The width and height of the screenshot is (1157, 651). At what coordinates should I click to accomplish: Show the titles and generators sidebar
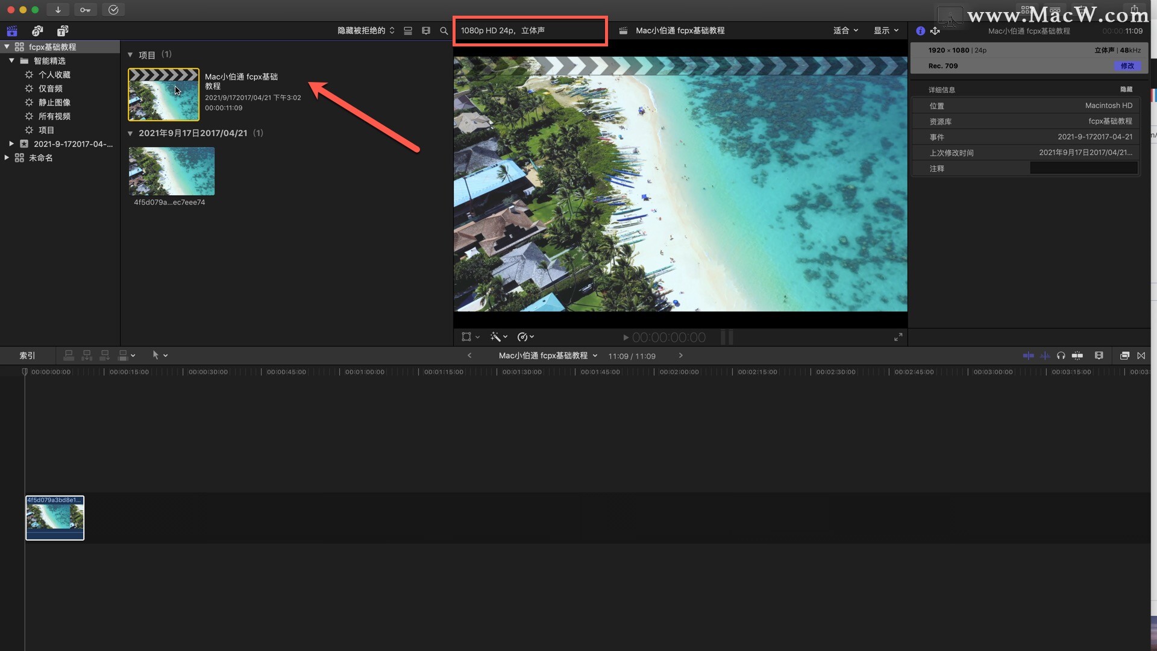click(x=63, y=31)
